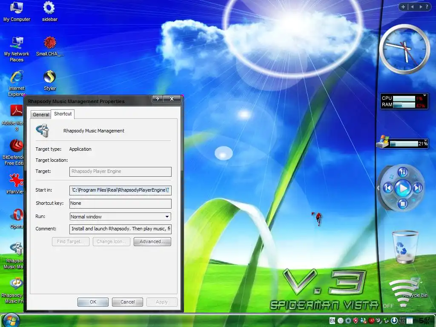436x327 pixels.
Task: Click the Windows Start orb
Action: tap(11, 320)
